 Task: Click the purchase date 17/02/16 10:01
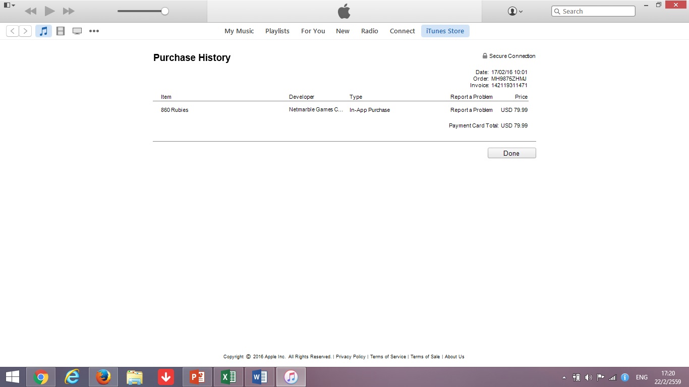tap(509, 72)
